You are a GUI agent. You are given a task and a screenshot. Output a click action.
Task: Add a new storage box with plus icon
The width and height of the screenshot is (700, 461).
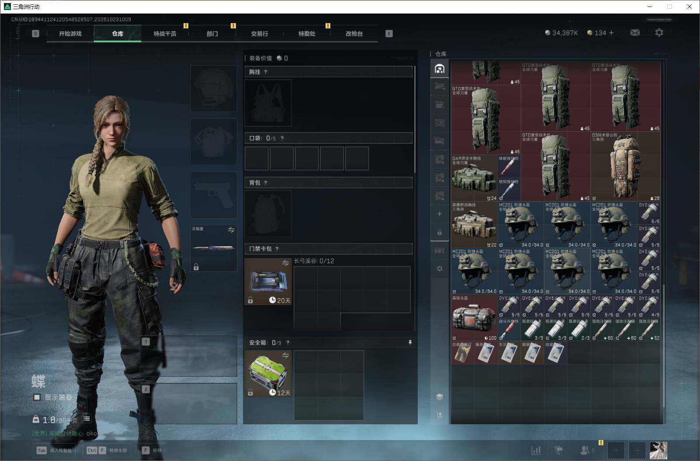pos(440,213)
